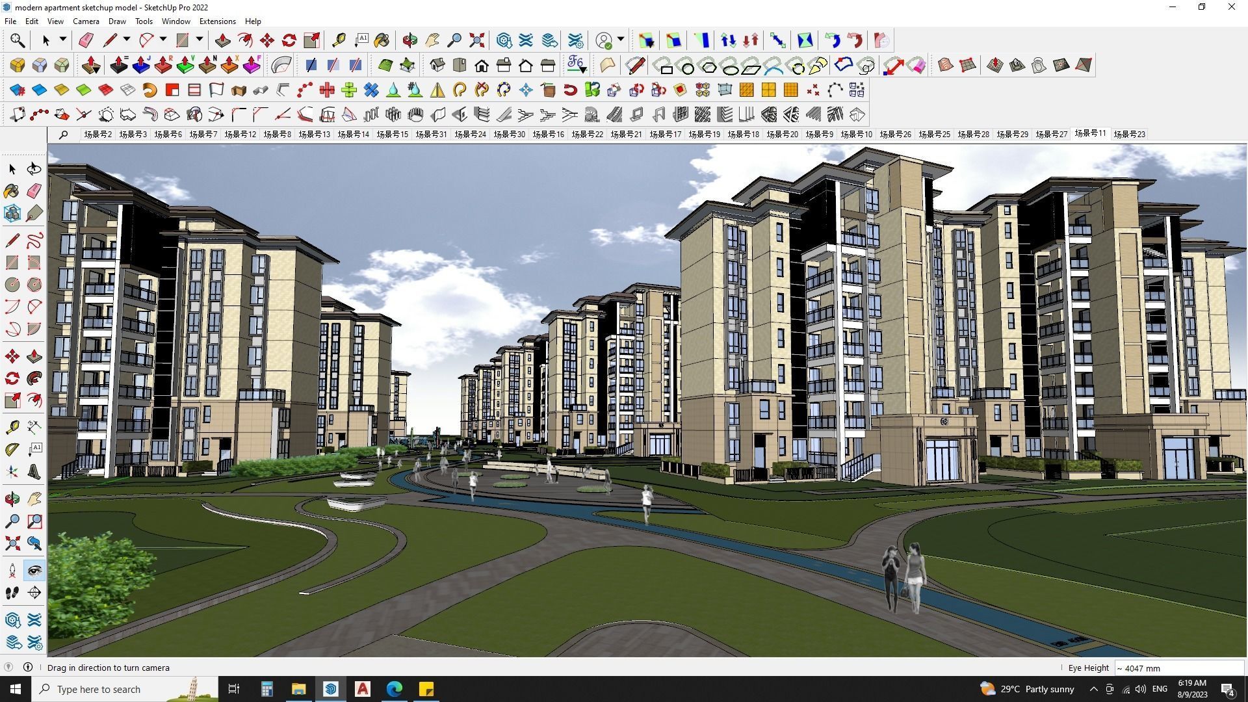Switch to scene tab 场景号23

click(1130, 135)
